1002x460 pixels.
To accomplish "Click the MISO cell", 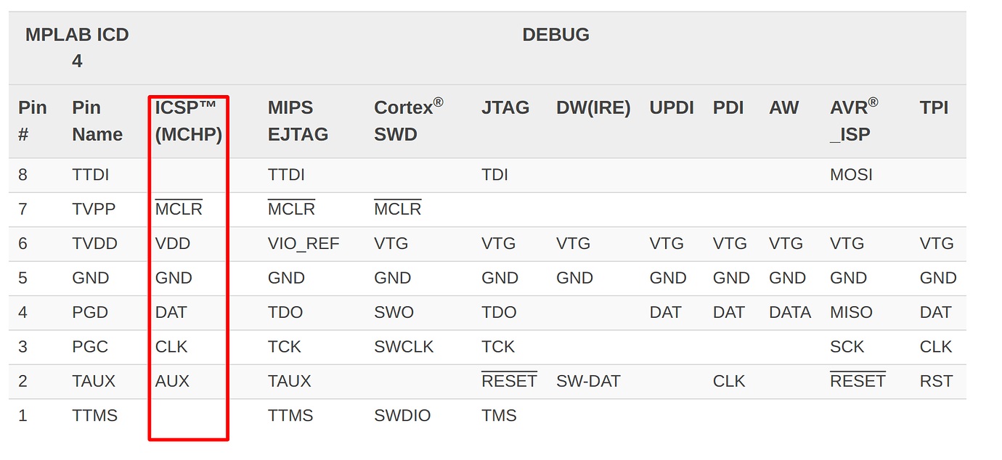I will (851, 313).
